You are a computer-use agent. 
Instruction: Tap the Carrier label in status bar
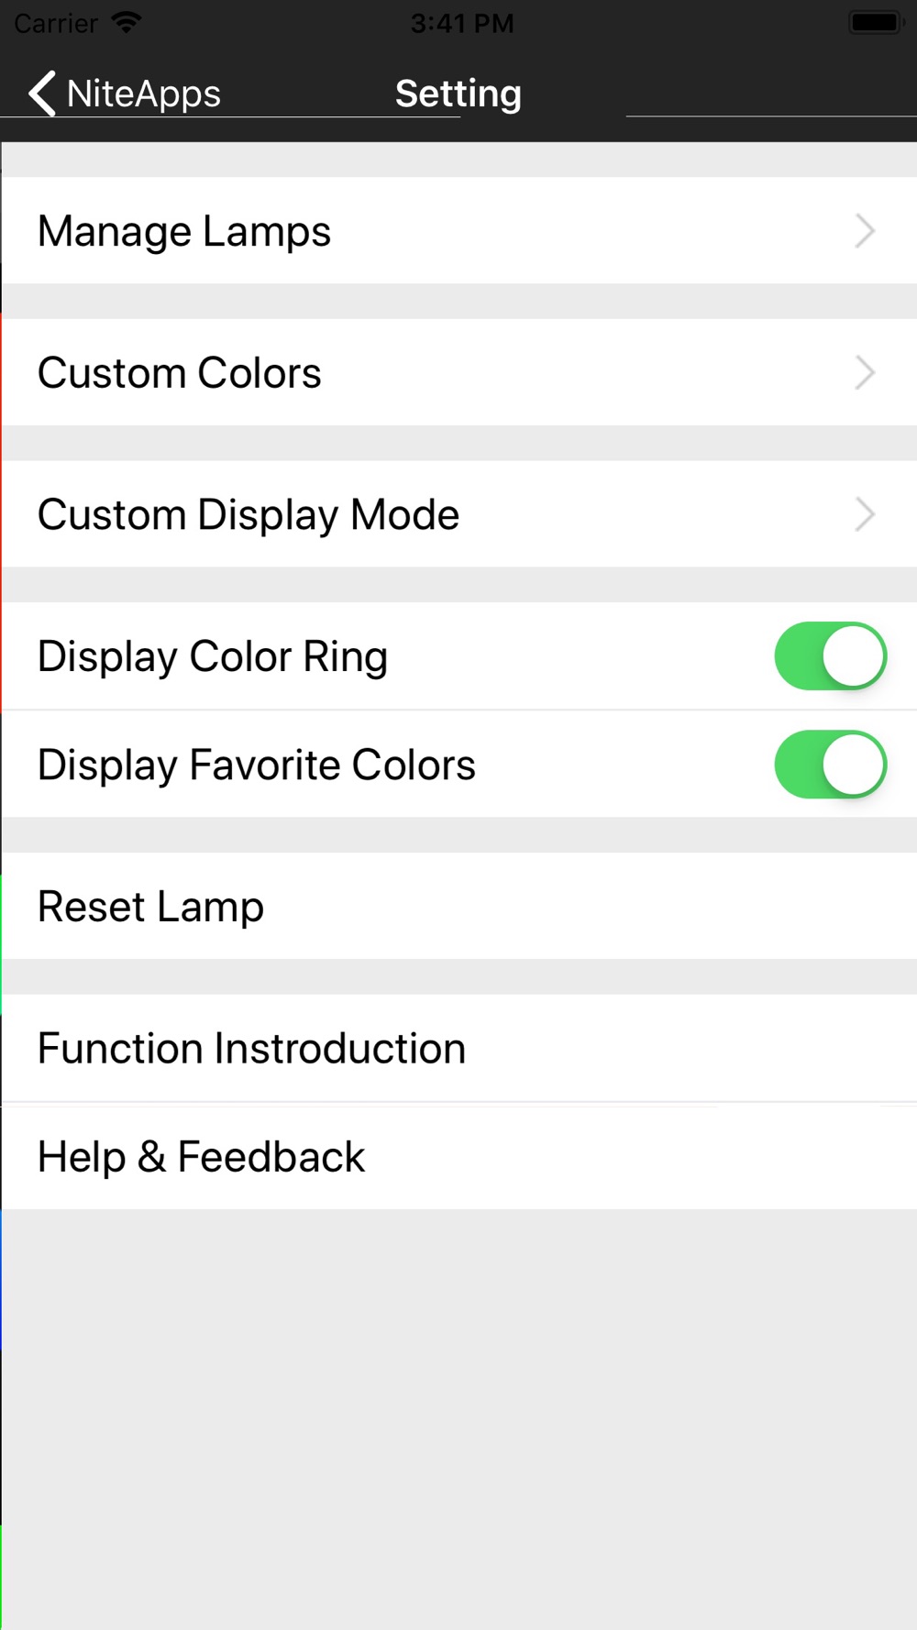click(x=56, y=23)
